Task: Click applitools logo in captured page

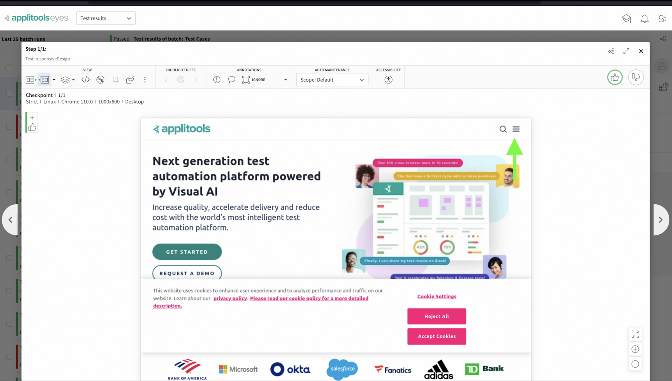Action: [181, 129]
